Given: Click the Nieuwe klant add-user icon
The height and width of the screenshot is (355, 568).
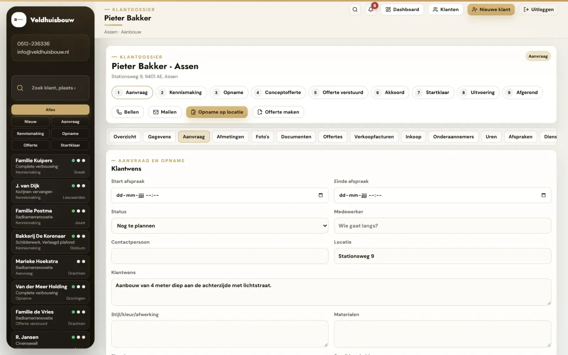Looking at the screenshot, I should tap(474, 10).
